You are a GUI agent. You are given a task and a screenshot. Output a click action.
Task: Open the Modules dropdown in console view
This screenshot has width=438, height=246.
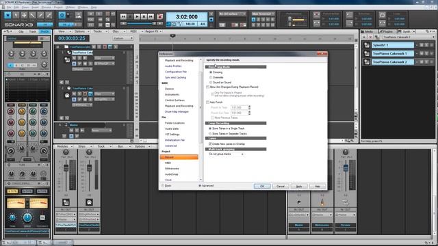click(65, 146)
